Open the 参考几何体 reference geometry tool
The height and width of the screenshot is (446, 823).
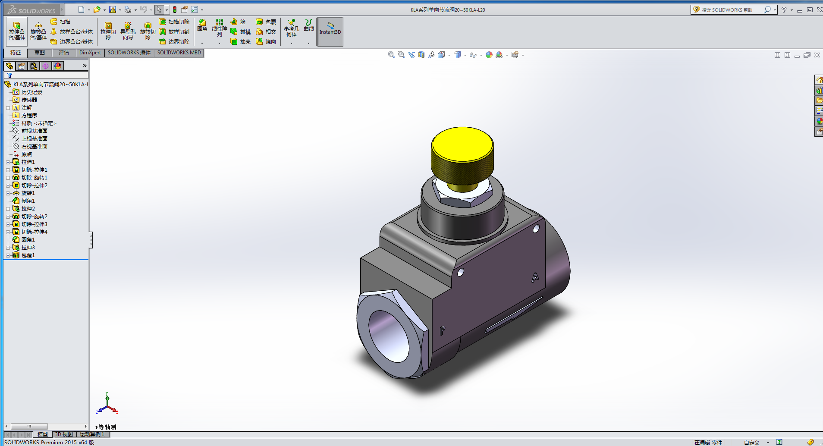tap(291, 28)
